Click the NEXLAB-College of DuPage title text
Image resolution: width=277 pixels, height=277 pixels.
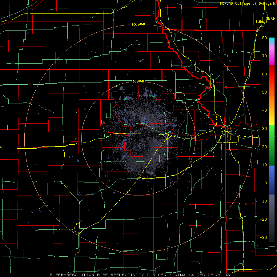click(x=246, y=3)
